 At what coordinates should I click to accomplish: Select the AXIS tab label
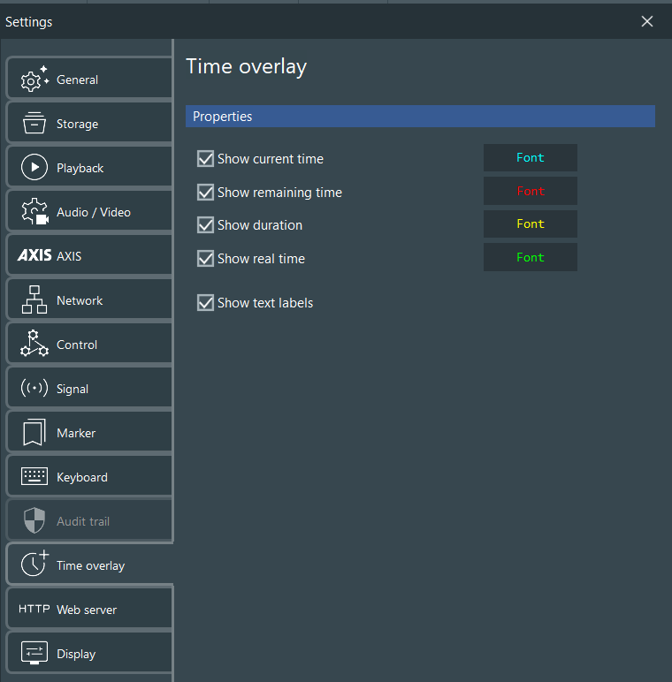pos(69,256)
